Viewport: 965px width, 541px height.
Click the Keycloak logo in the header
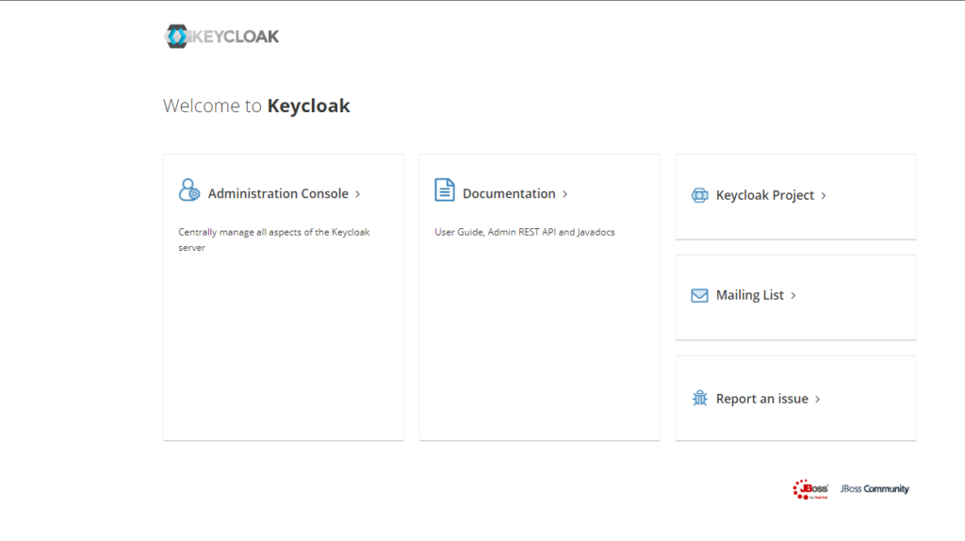tap(221, 37)
